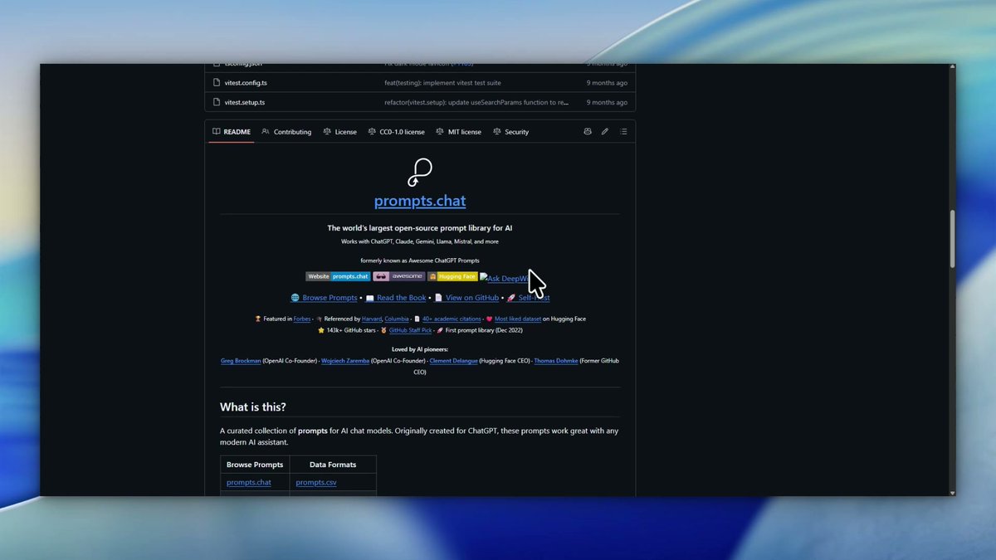Open the Self-Host link
Image resolution: width=996 pixels, height=560 pixels.
coord(534,298)
